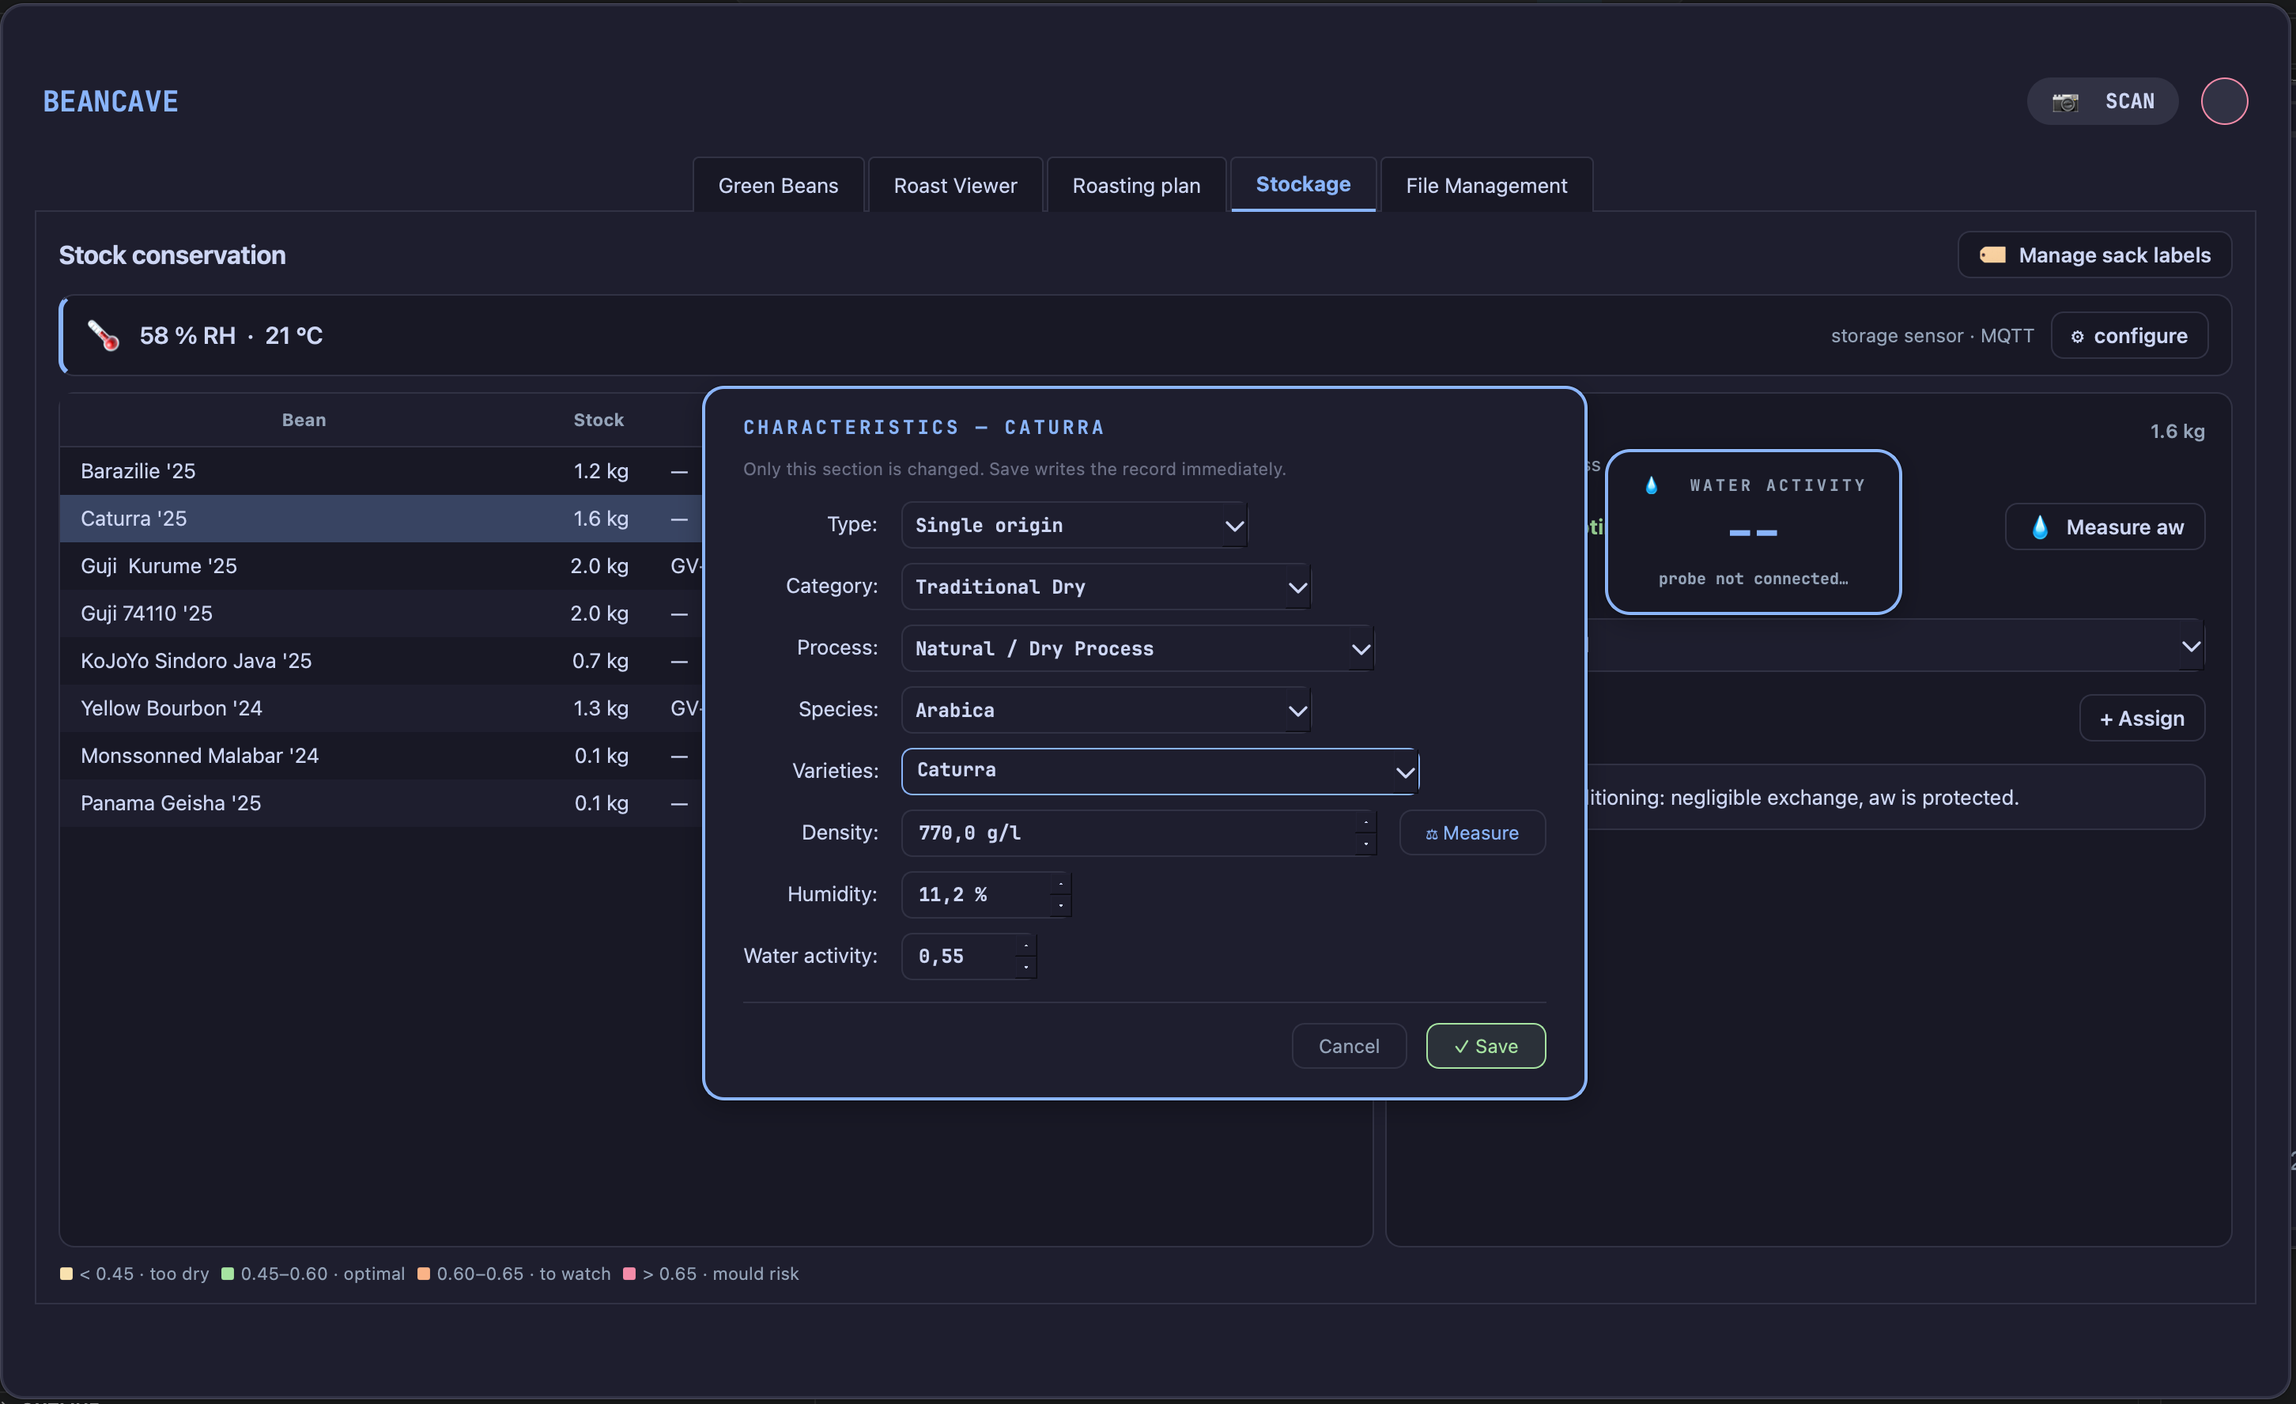Viewport: 2296px width, 1404px height.
Task: Save the Caturra characteristics
Action: point(1486,1046)
